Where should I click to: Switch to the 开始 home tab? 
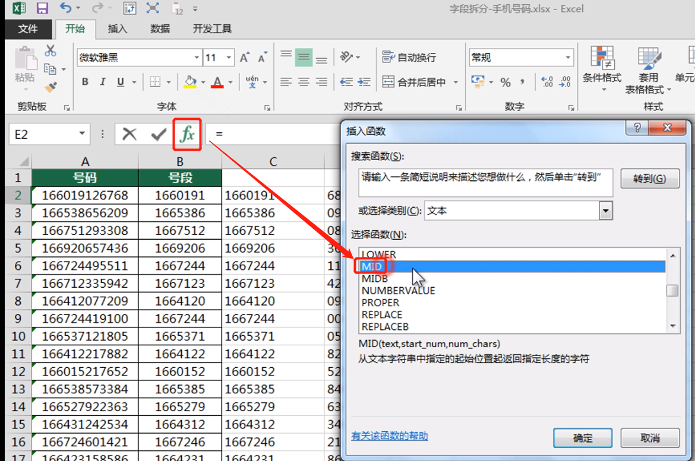75,29
